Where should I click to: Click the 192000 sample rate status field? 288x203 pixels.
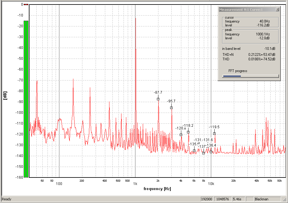[x=207, y=199]
